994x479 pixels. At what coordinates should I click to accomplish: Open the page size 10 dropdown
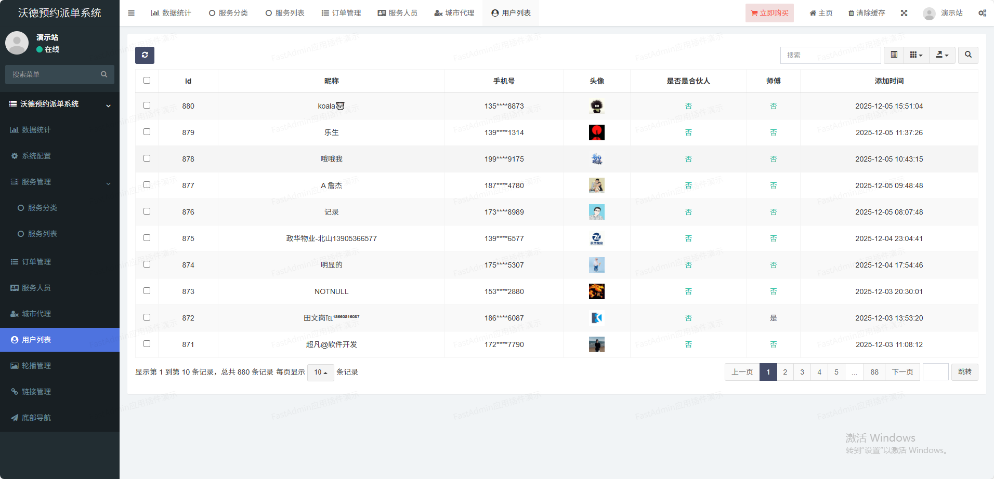coord(320,372)
